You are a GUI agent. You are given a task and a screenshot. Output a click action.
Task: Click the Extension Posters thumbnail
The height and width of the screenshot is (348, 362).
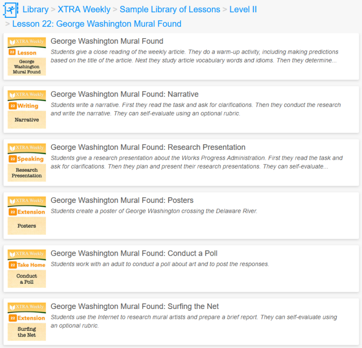(27, 216)
